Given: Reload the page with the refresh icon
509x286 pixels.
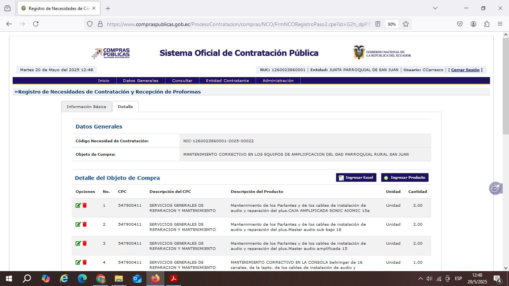Looking at the screenshot, I should click(x=36, y=24).
